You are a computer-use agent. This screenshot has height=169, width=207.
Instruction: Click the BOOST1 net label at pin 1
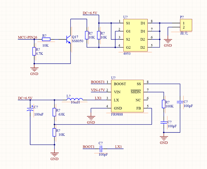coord(97,82)
